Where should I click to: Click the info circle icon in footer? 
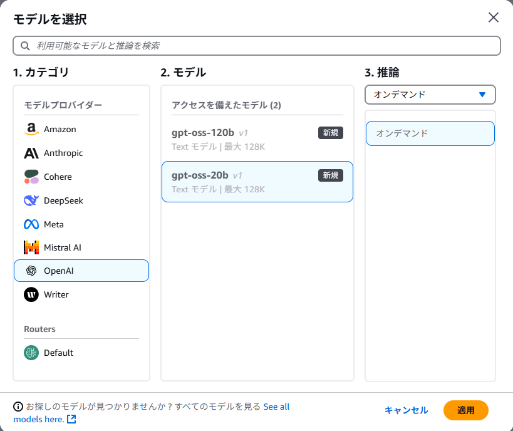click(18, 407)
